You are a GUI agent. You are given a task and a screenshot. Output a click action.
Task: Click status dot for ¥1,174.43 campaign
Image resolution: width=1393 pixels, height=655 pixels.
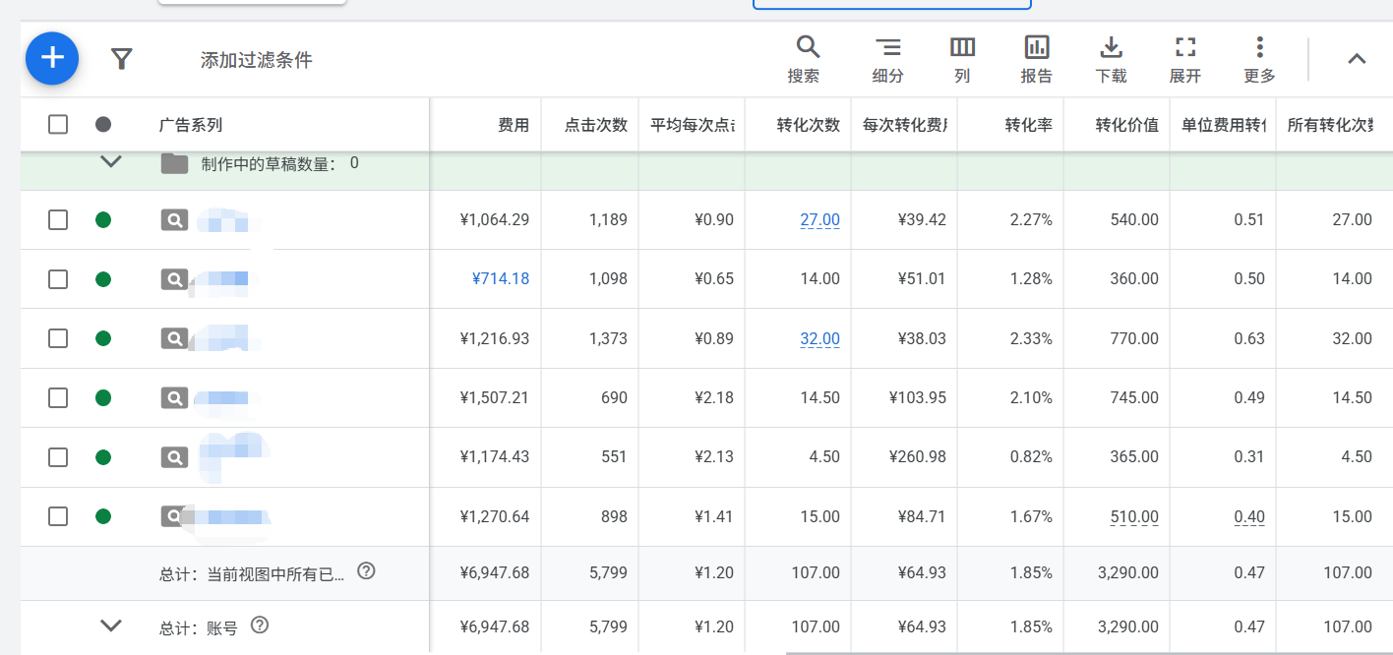(x=103, y=457)
